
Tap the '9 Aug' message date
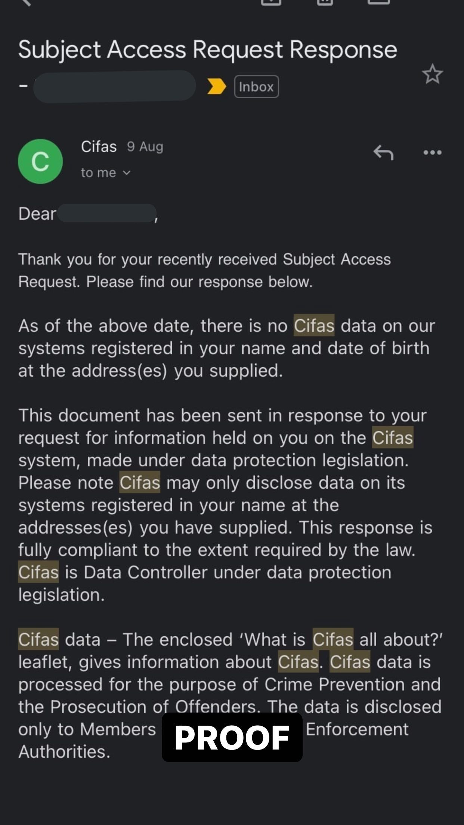(145, 147)
